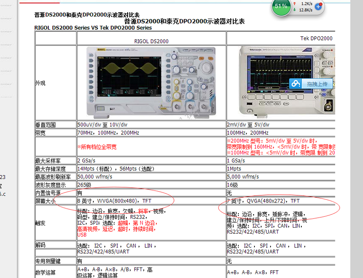Click the 波形灰度显示 row label

(50, 185)
